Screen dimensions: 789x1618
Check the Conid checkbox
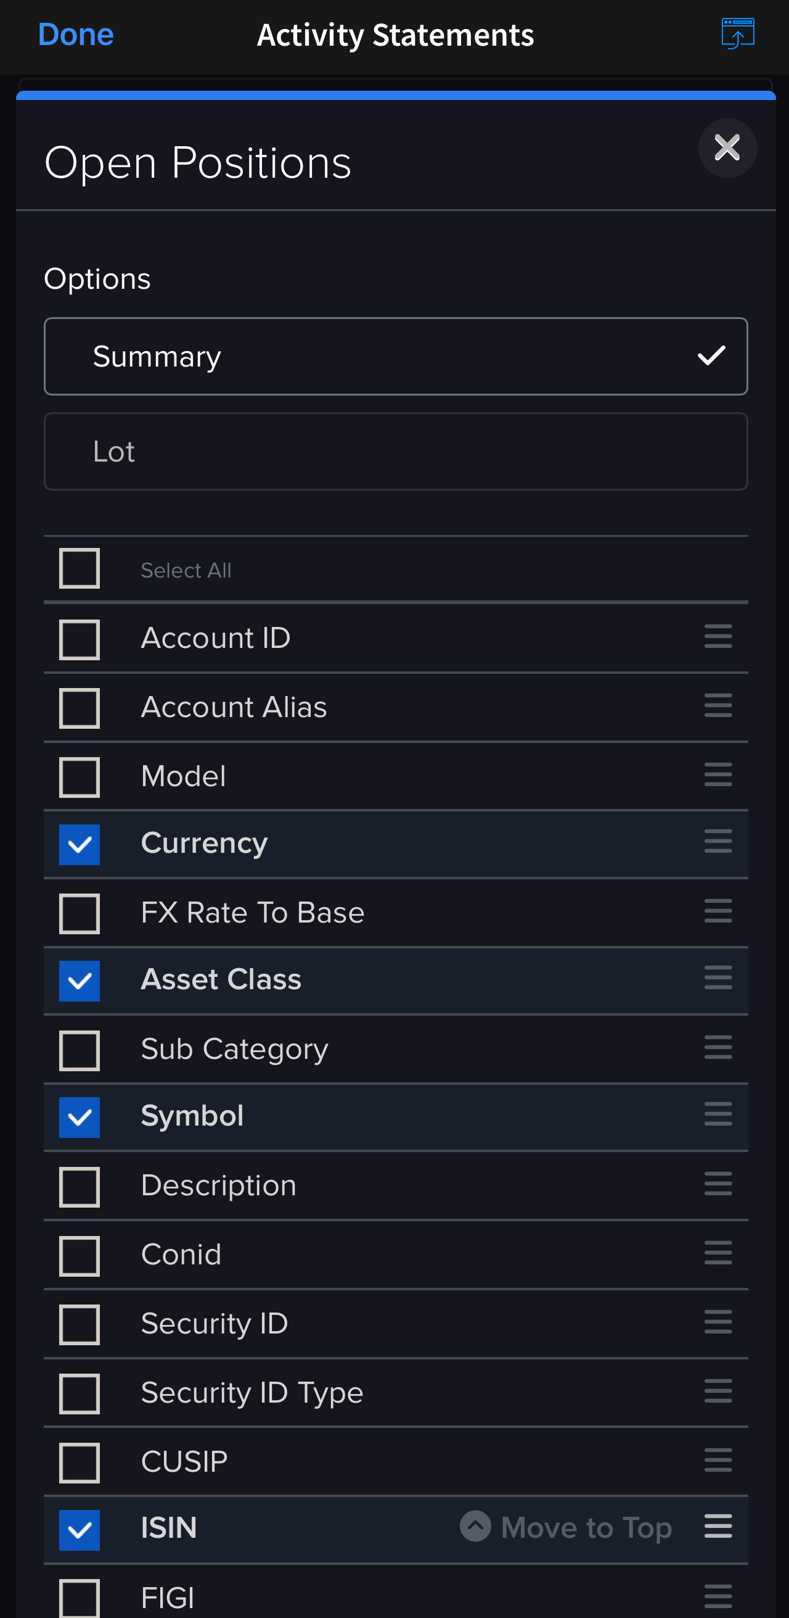click(x=80, y=1257)
